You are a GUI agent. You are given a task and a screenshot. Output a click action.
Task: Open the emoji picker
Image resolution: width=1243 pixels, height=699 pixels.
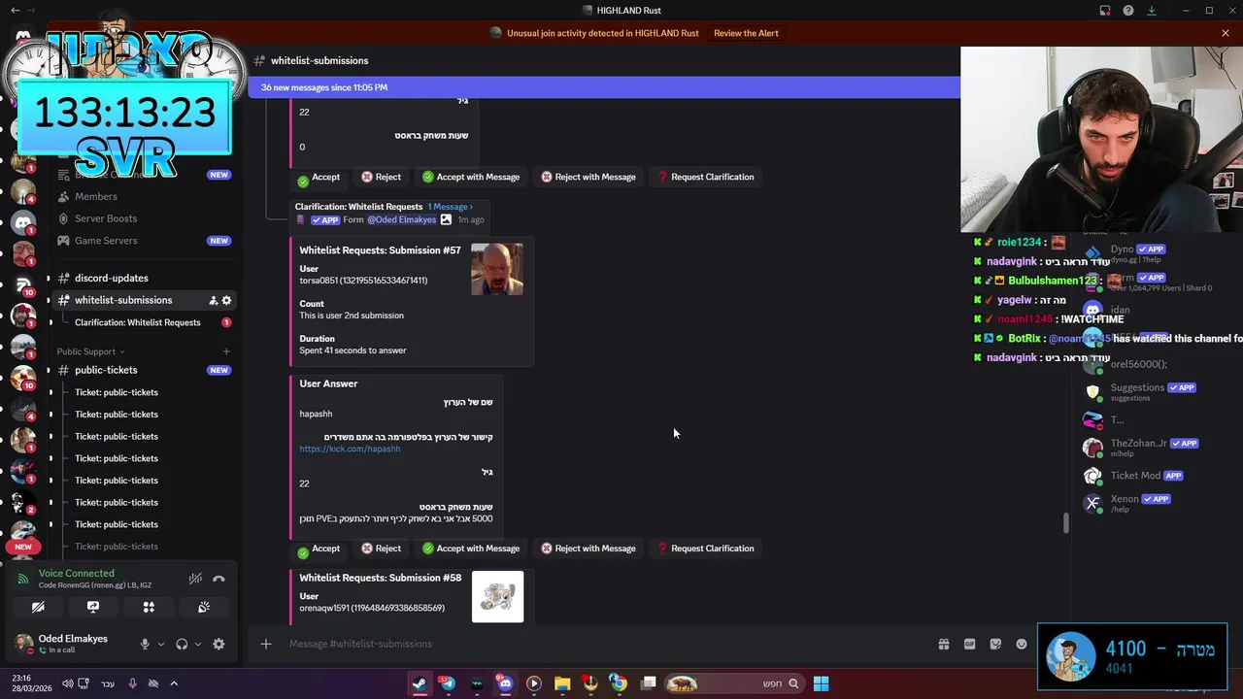1022,644
